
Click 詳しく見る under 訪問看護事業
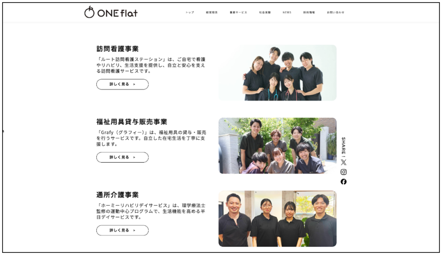[122, 84]
